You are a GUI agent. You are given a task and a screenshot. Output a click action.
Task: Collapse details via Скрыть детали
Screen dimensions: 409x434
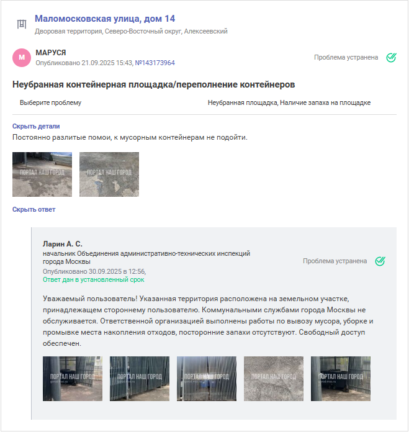pyautogui.click(x=36, y=126)
